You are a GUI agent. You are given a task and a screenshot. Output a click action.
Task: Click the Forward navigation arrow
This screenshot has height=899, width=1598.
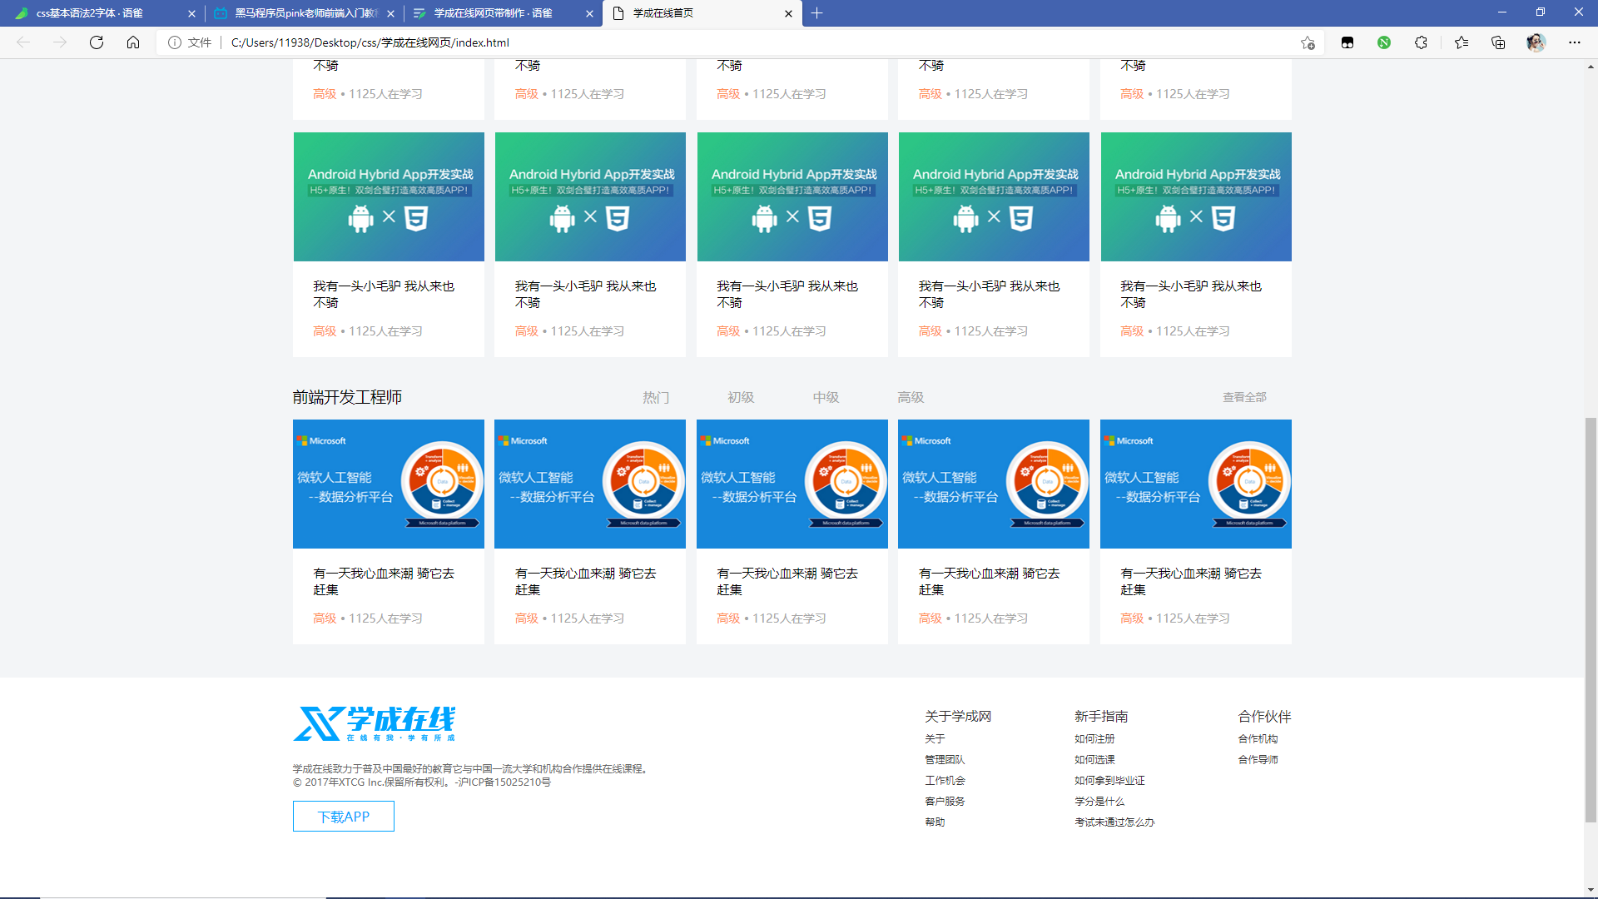(x=60, y=42)
